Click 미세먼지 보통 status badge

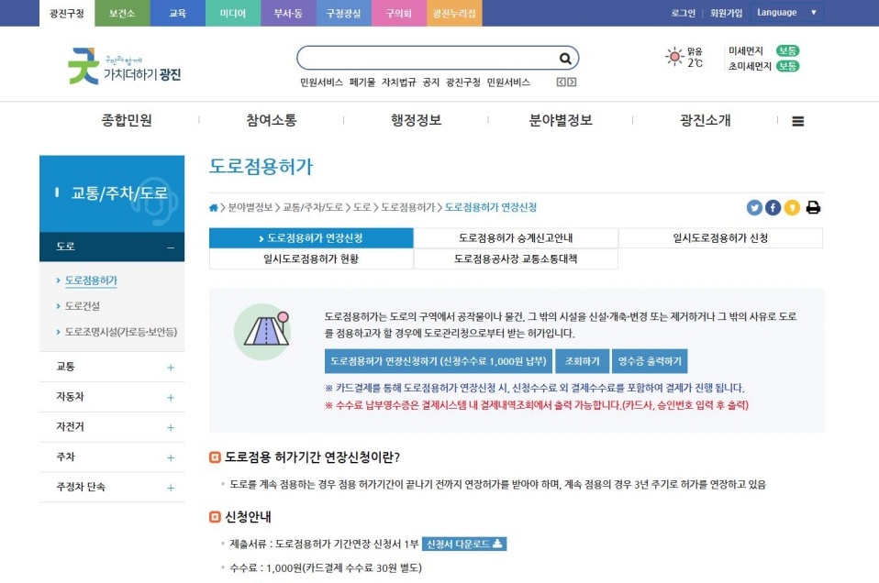pyautogui.click(x=787, y=51)
